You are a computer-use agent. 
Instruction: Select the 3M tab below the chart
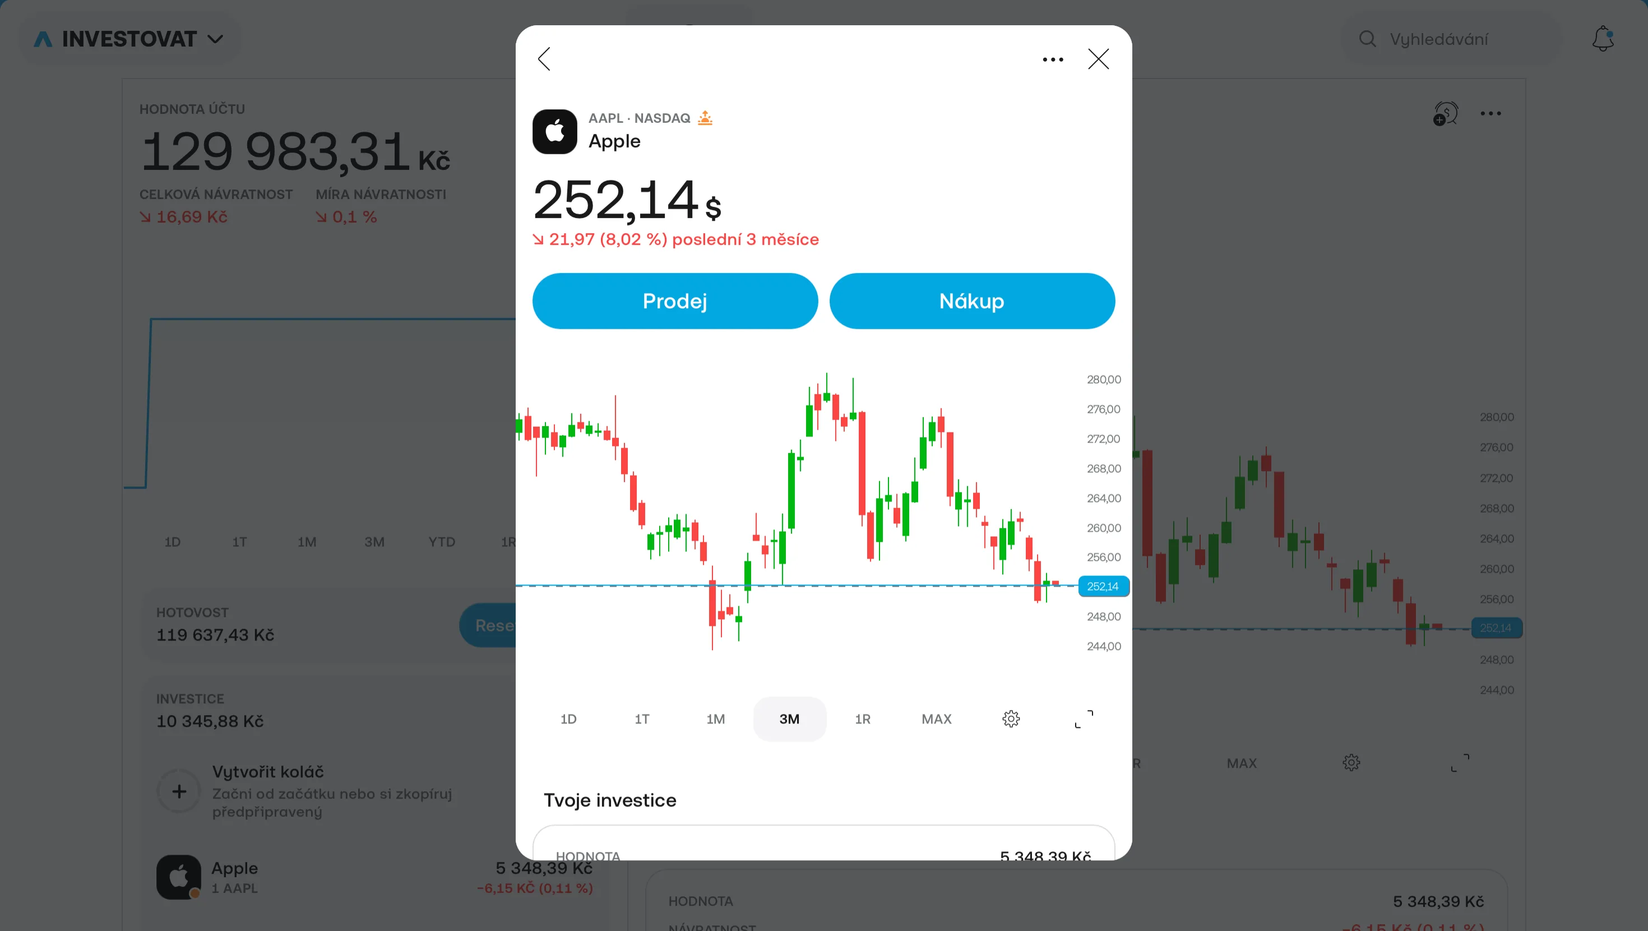pyautogui.click(x=789, y=718)
